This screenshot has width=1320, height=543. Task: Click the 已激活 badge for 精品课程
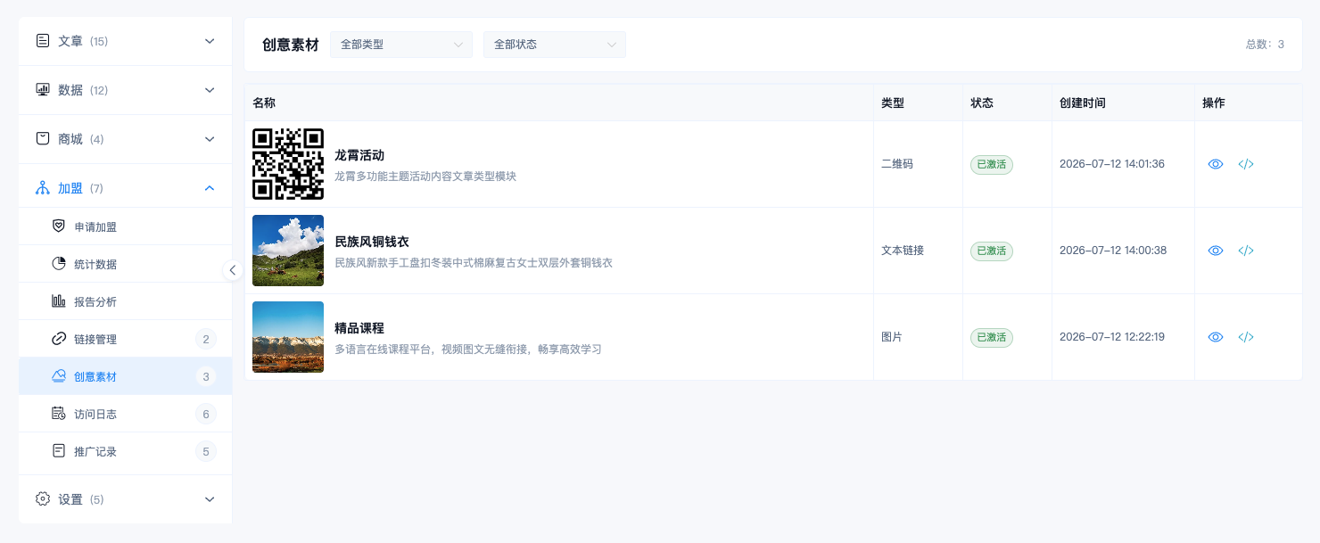coord(992,338)
